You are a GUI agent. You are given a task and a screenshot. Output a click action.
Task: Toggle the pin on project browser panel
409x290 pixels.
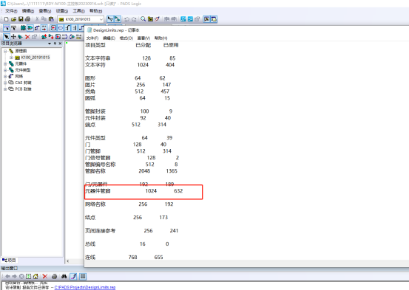55,44
